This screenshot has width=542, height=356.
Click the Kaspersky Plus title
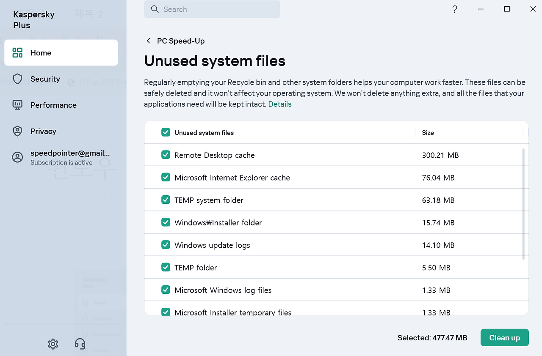pyautogui.click(x=34, y=20)
